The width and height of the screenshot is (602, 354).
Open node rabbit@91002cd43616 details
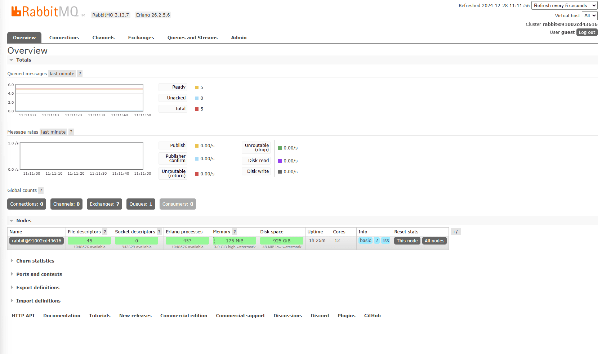coord(36,241)
